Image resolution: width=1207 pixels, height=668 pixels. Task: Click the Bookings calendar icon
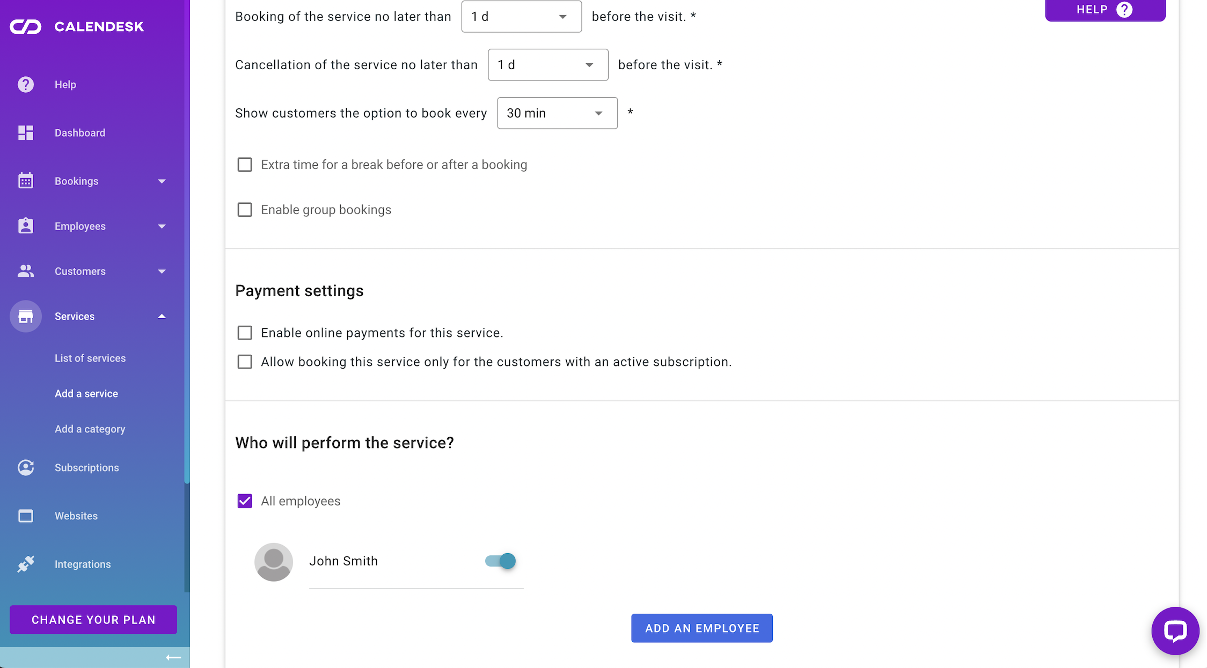click(x=26, y=181)
